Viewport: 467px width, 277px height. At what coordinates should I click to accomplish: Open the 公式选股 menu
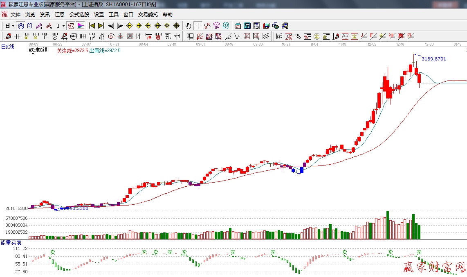click(79, 15)
